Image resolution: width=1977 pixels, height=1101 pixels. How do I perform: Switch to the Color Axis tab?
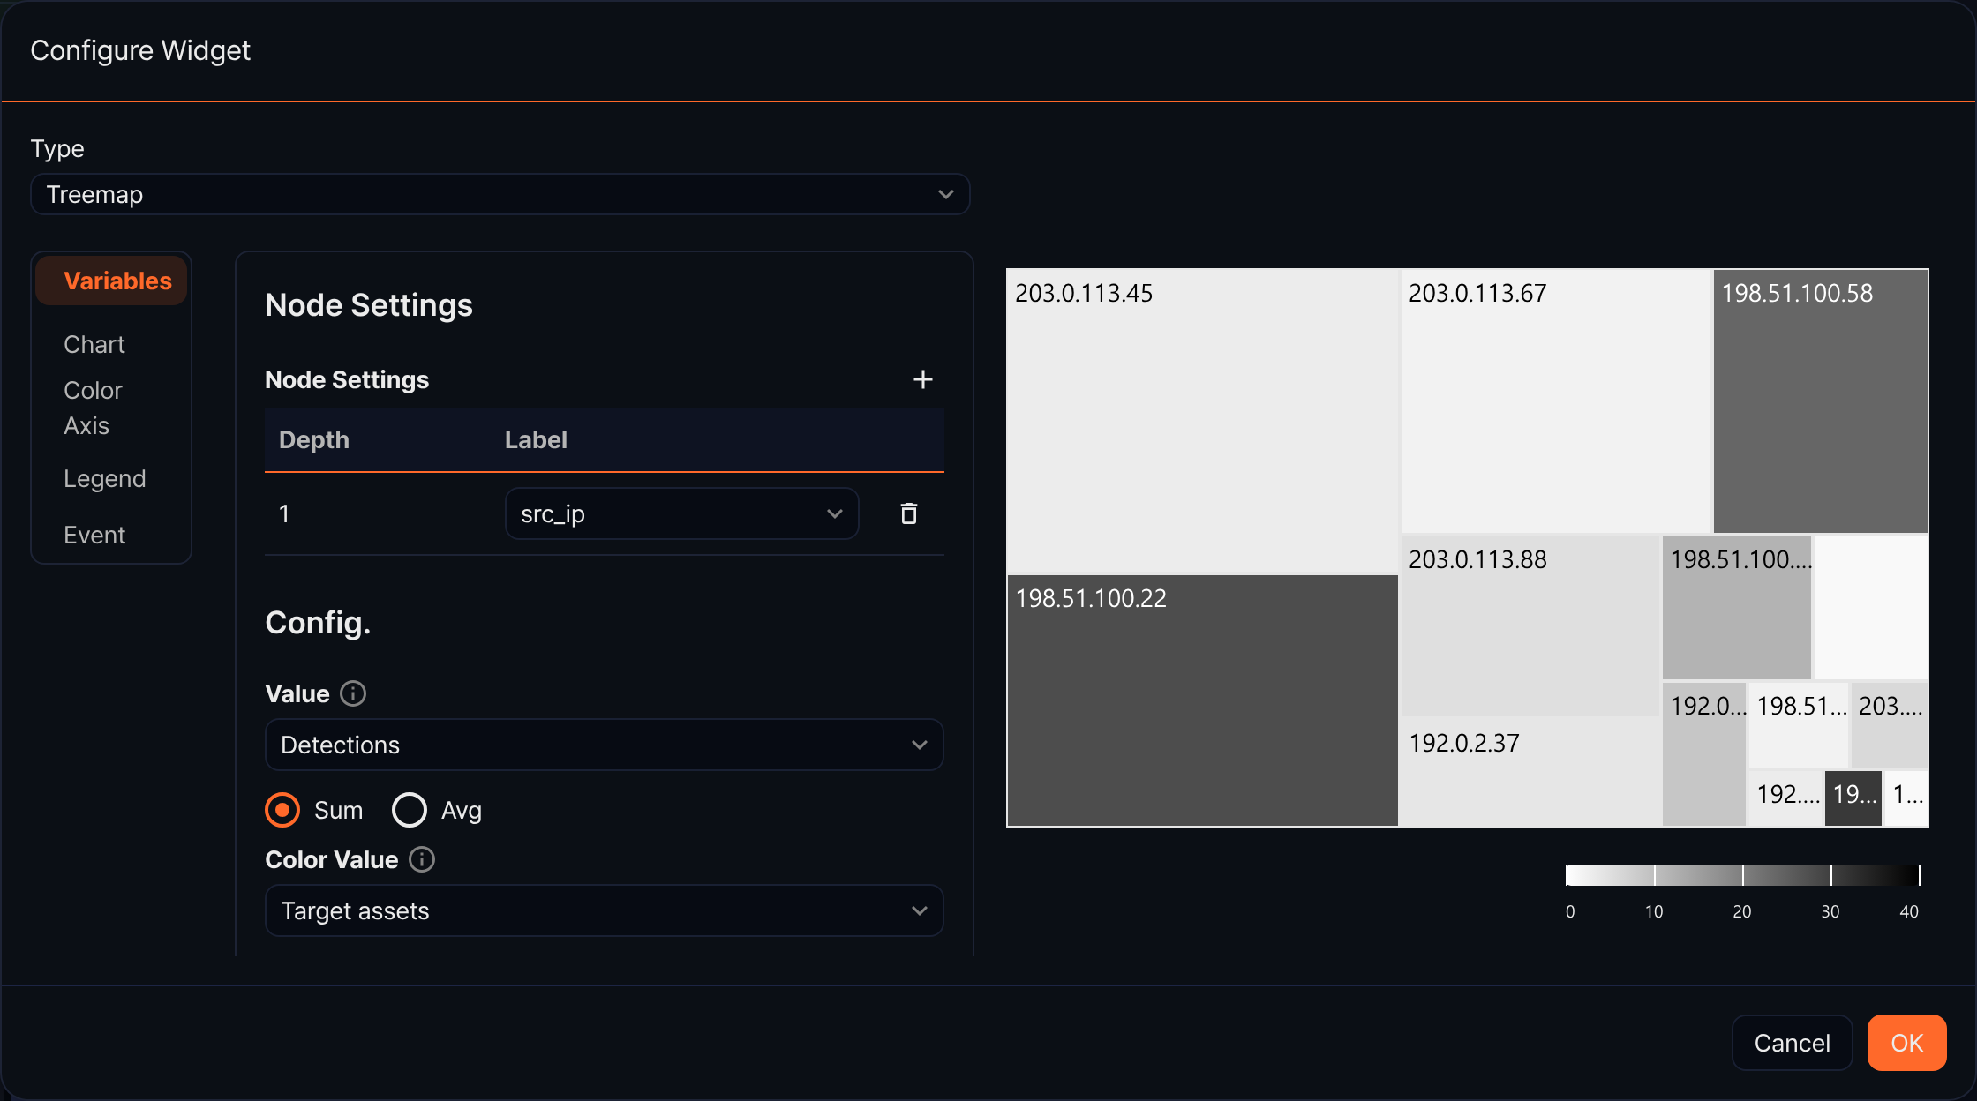pos(93,408)
